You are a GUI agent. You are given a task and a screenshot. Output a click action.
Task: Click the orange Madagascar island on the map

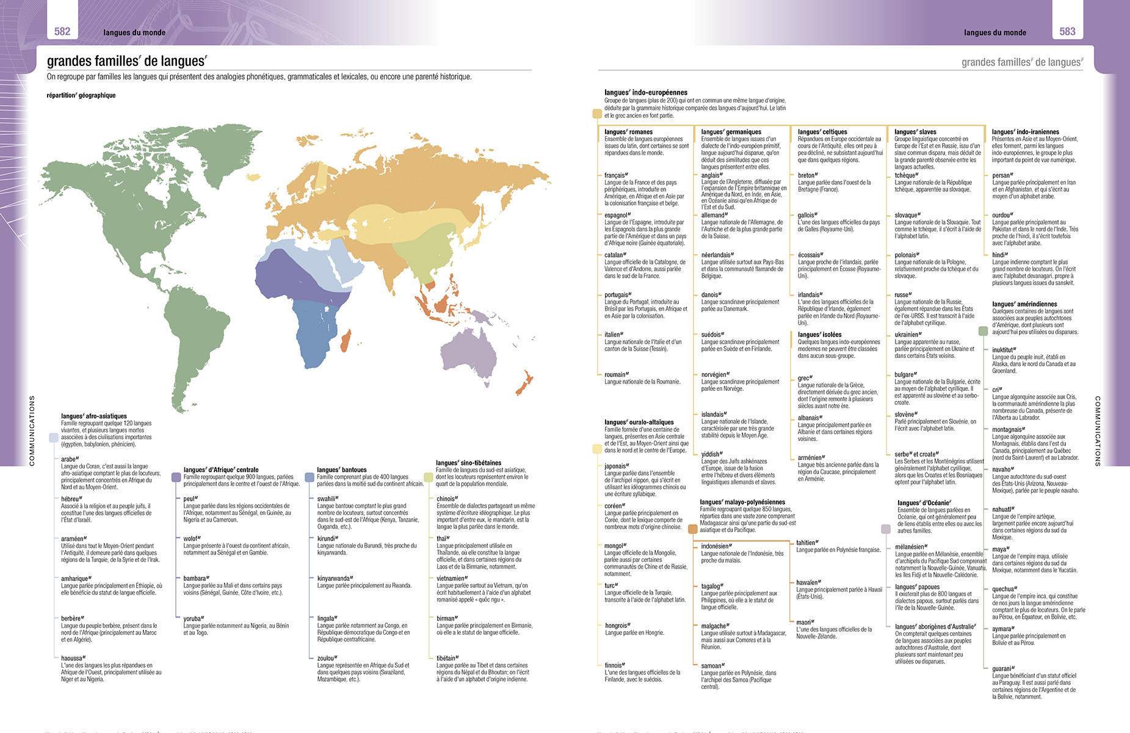coord(345,341)
